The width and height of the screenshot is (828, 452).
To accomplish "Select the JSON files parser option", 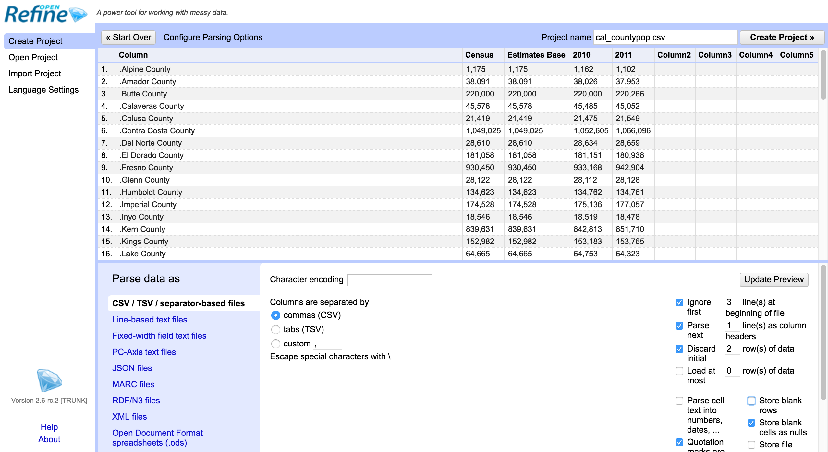I will 132,368.
